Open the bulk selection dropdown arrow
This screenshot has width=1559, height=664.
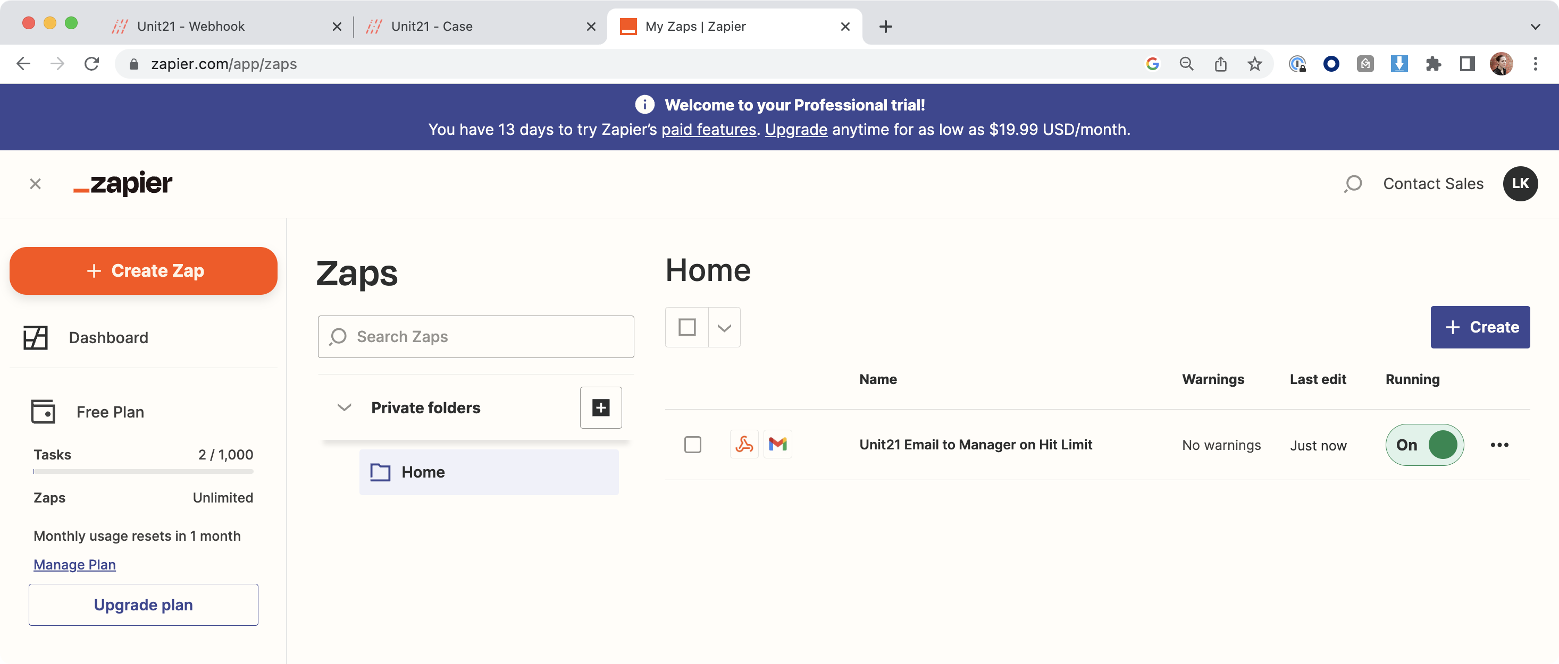coord(724,327)
